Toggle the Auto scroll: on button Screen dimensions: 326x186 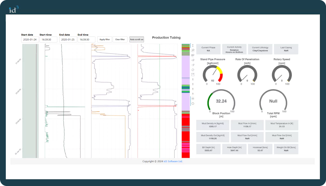[137, 40]
